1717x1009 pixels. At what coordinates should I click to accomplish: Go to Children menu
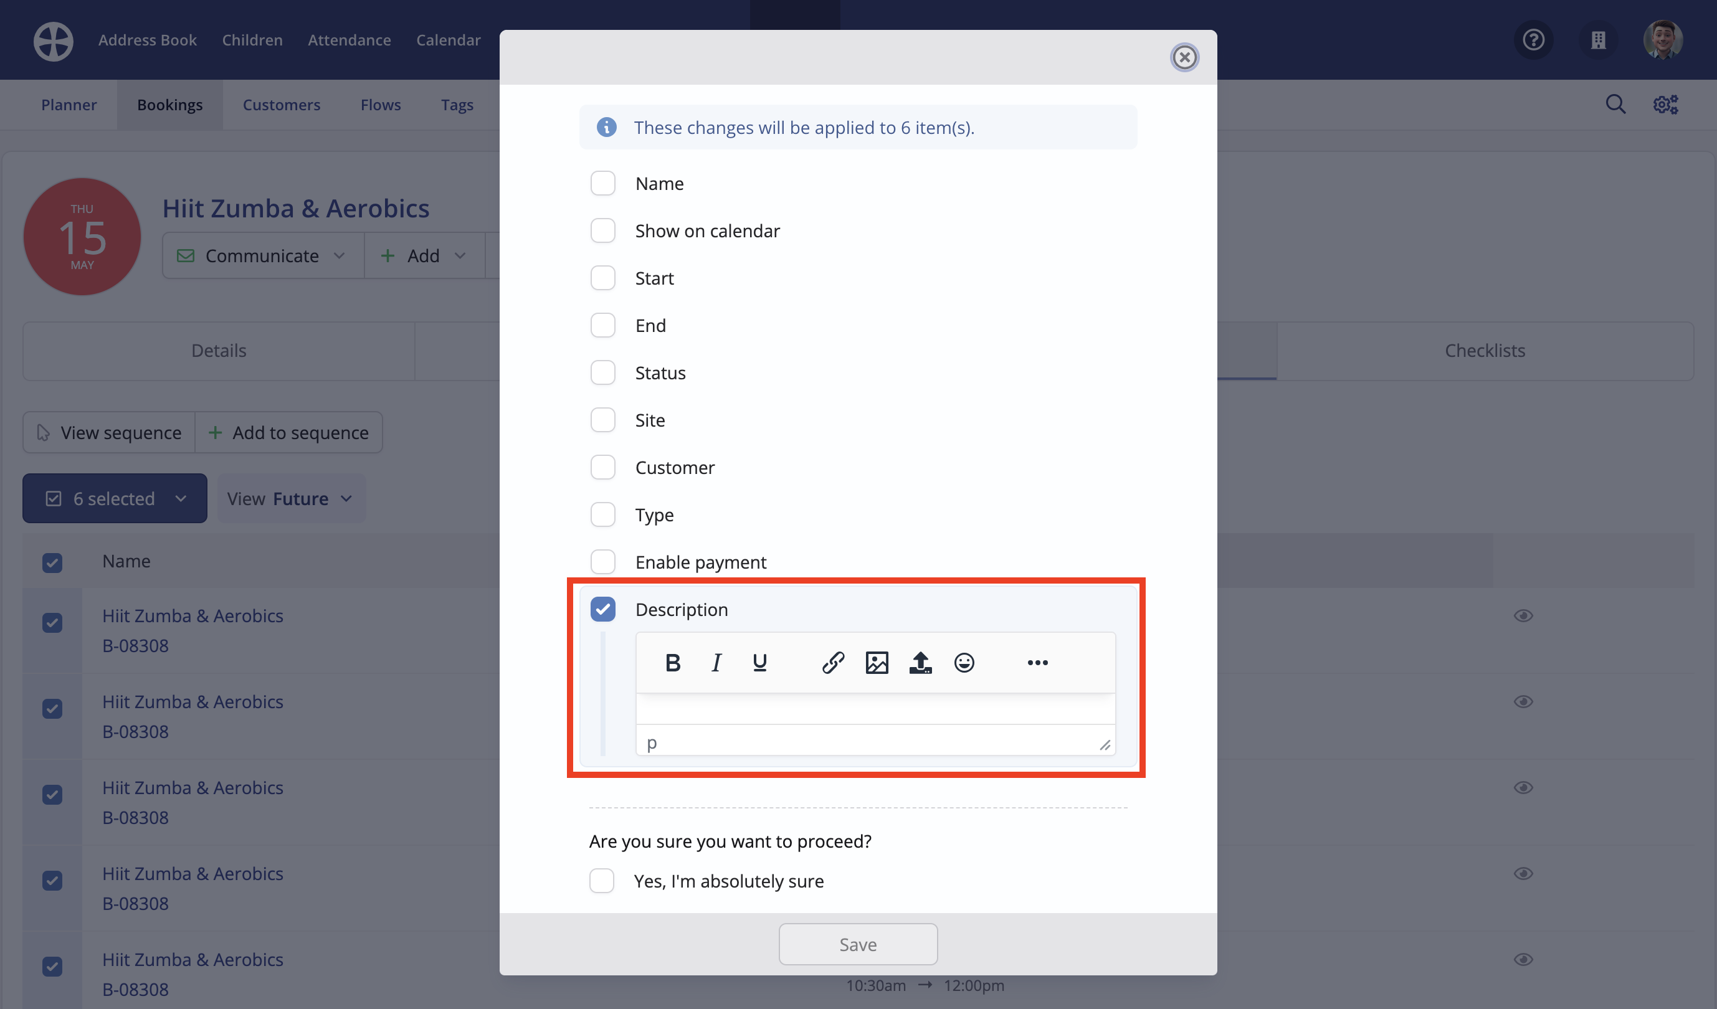coord(252,40)
